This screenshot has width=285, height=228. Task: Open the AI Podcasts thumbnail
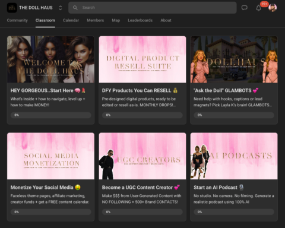pos(234,156)
